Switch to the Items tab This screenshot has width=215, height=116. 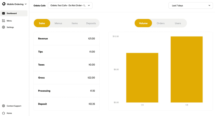coord(75,23)
